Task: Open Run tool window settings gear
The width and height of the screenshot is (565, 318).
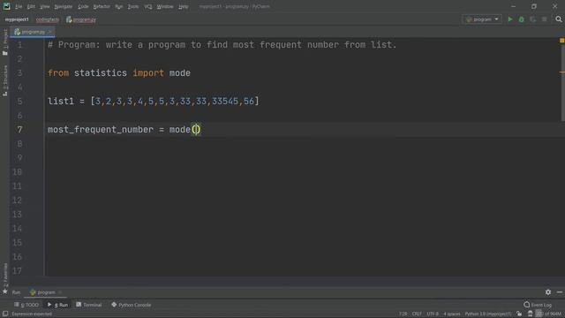Action: click(x=547, y=292)
